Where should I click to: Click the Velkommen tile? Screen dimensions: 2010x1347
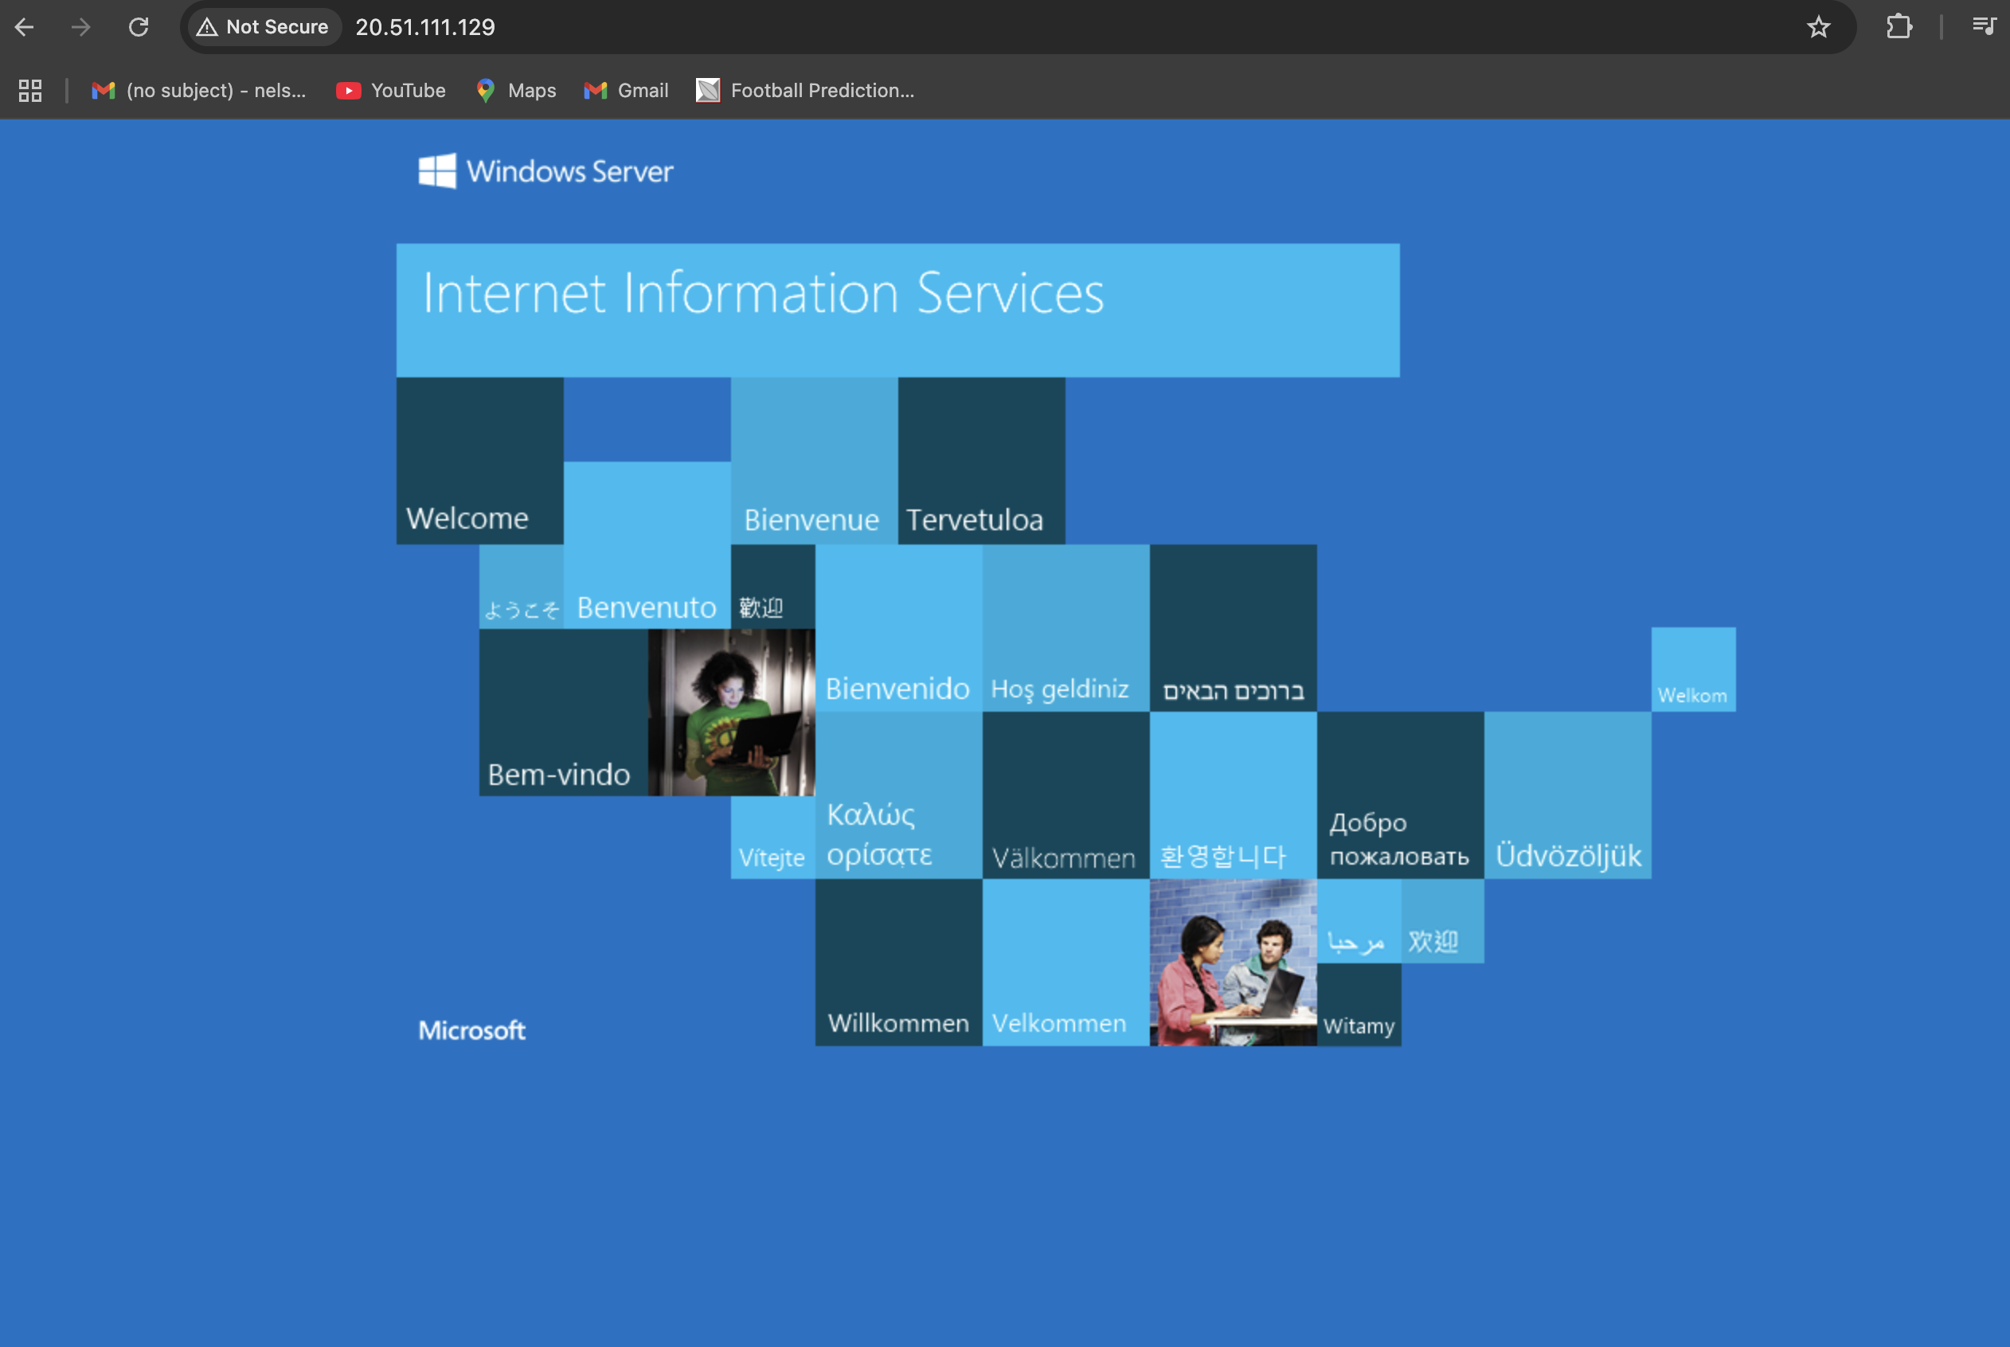[1066, 962]
